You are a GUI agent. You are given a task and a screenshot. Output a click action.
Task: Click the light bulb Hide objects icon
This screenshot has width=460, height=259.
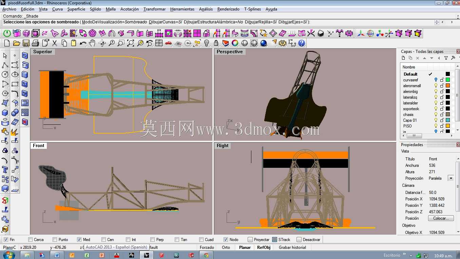tap(207, 43)
